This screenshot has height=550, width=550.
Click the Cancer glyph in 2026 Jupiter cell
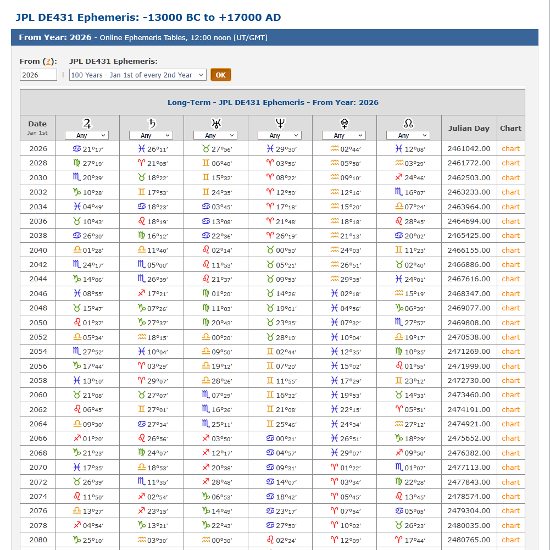(x=77, y=149)
